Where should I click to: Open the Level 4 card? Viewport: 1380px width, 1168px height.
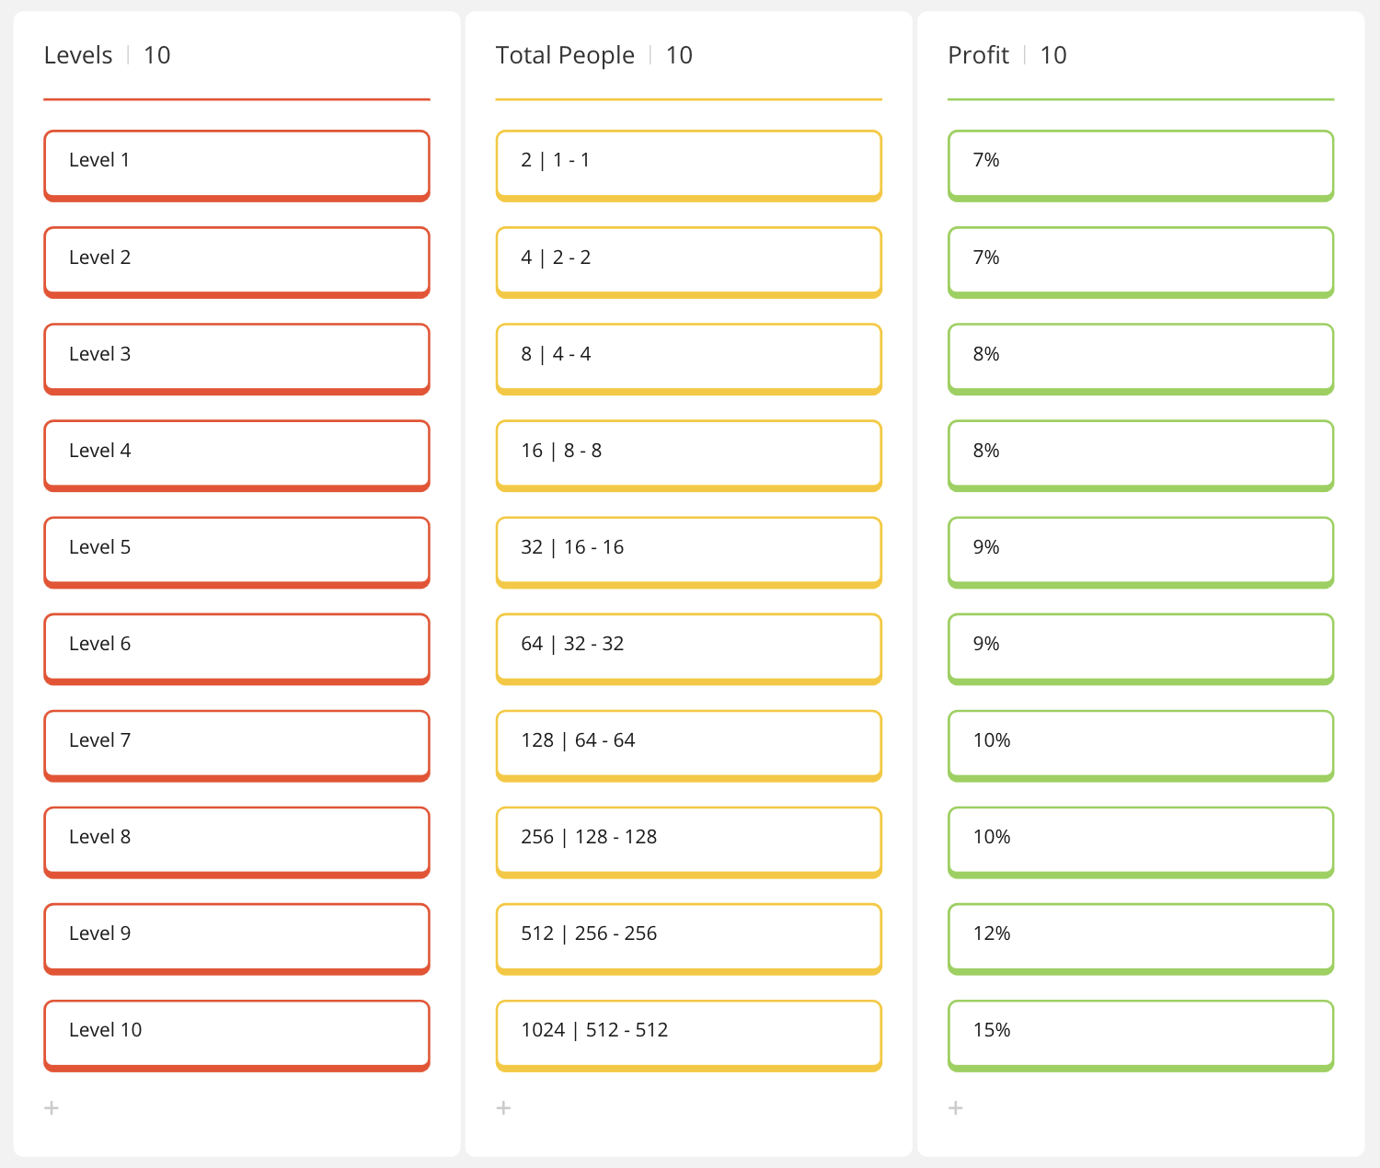tap(236, 455)
